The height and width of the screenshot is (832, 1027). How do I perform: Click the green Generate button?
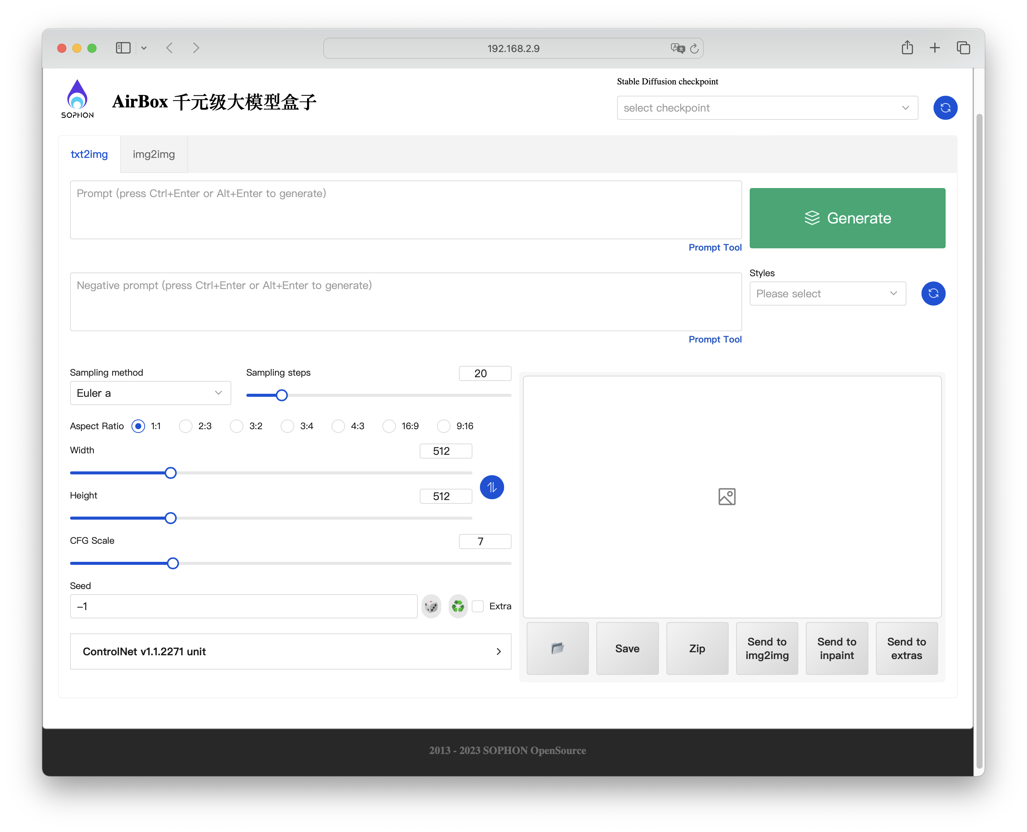[847, 218]
